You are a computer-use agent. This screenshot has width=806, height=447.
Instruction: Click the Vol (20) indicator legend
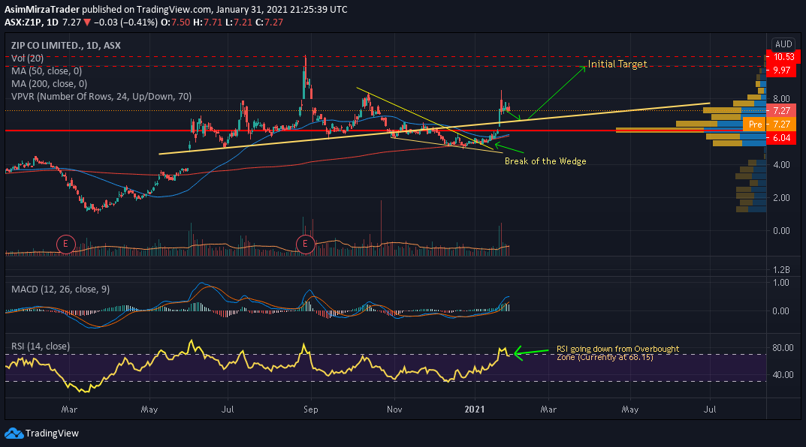[27, 58]
